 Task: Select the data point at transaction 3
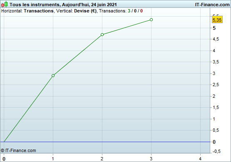tap(151, 19)
